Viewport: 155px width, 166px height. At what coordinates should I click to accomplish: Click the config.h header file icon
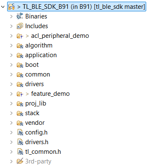20,132
